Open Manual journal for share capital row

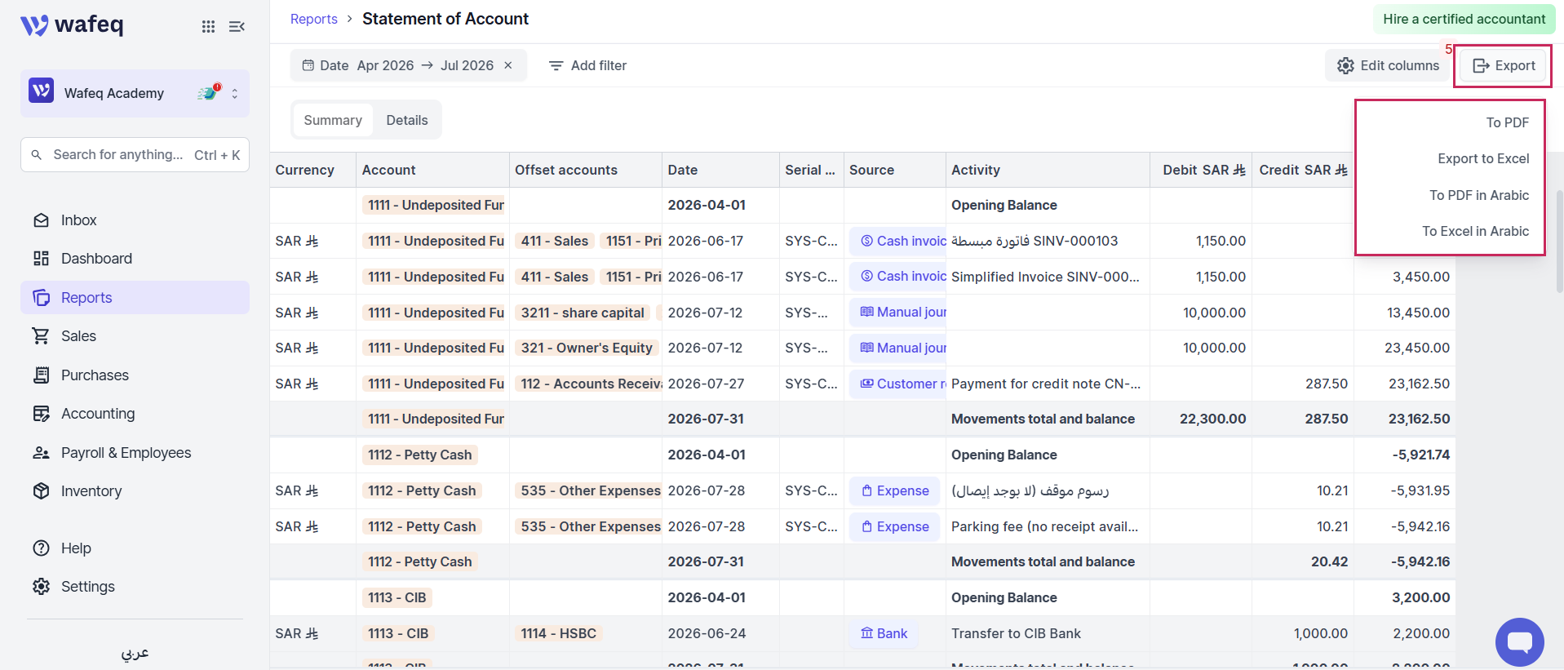point(898,312)
